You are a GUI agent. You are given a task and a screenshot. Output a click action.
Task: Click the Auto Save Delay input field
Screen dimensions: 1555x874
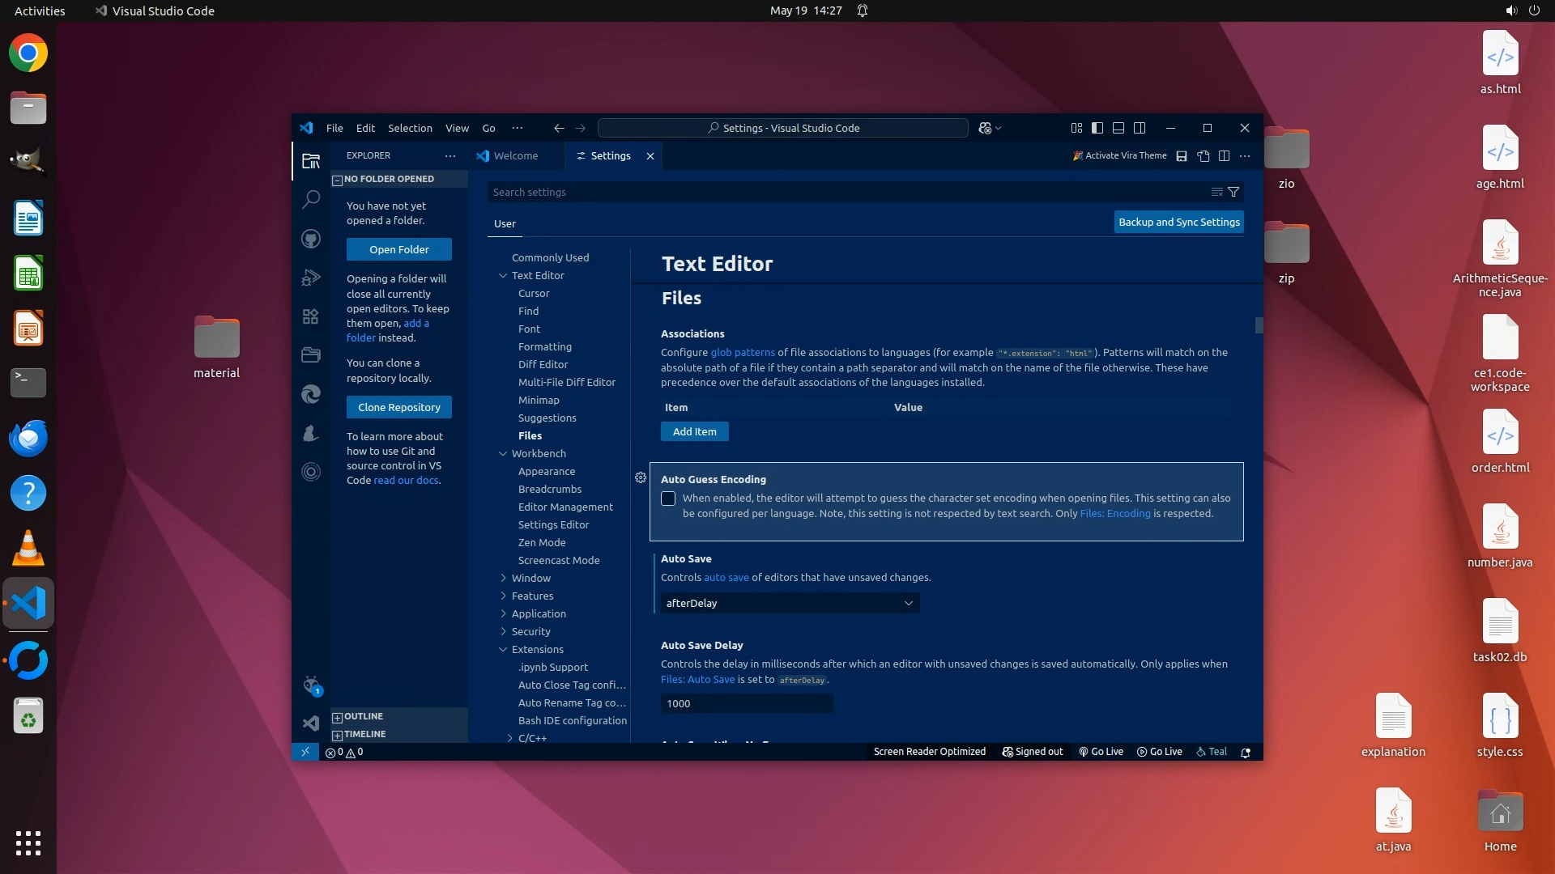(746, 703)
